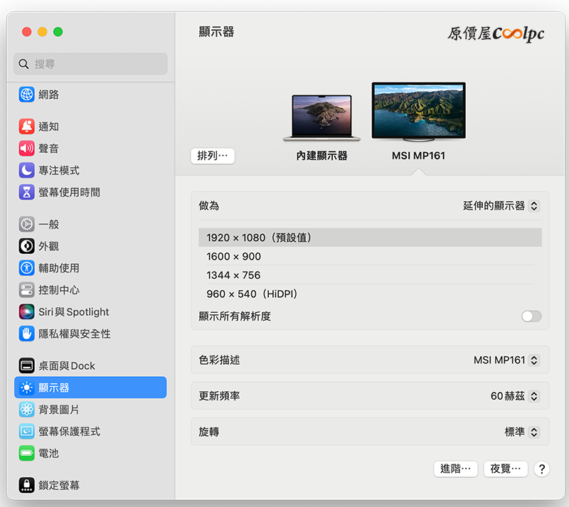Open the 隱私權與安全性 hand icon
Viewport: 569px width, 507px height.
[x=26, y=333]
